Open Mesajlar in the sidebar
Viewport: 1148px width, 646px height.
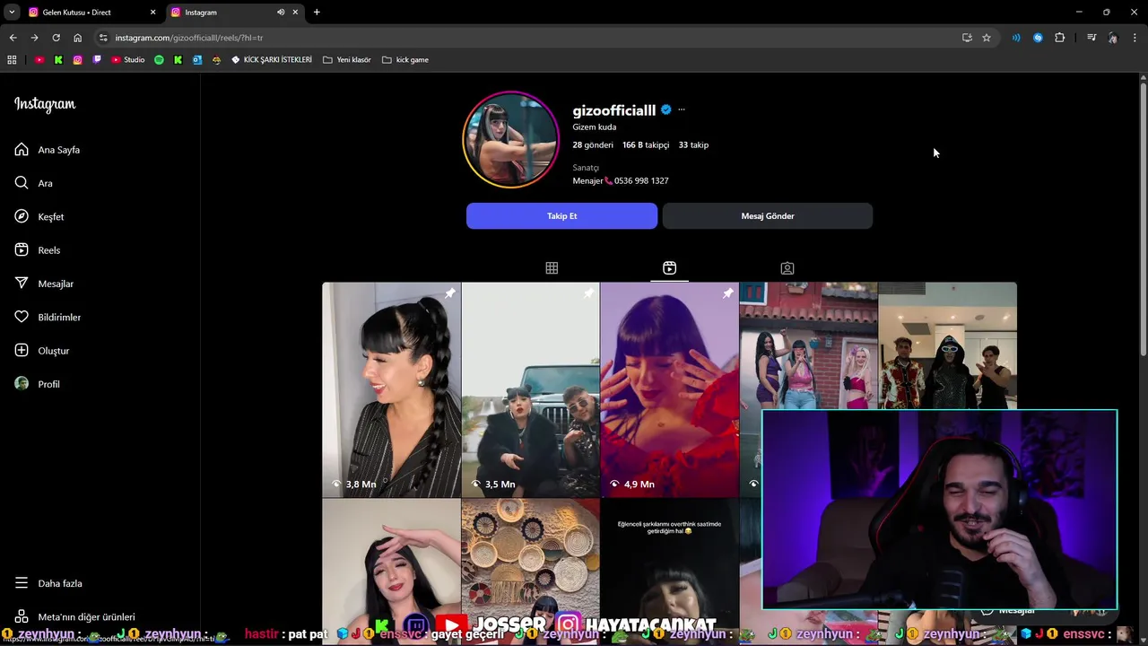click(44, 284)
